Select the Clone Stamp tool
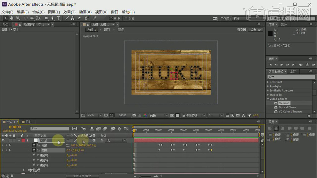Screen dimensions: 317x178 coord(73,18)
